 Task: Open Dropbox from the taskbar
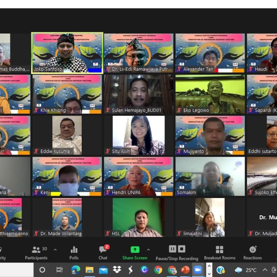(x=117, y=270)
